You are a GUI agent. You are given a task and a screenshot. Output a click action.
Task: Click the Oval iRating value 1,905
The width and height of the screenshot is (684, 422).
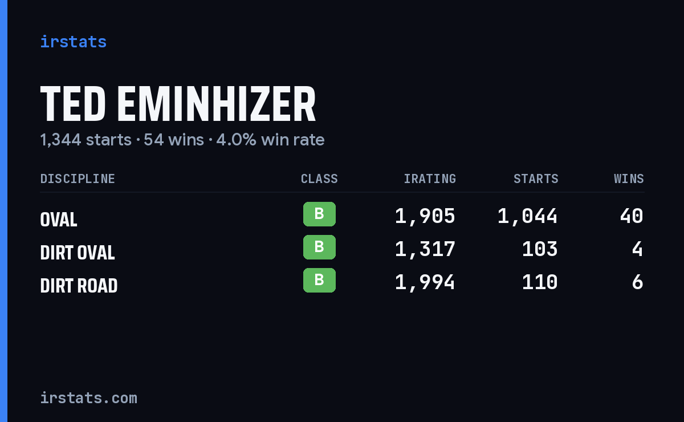click(425, 216)
